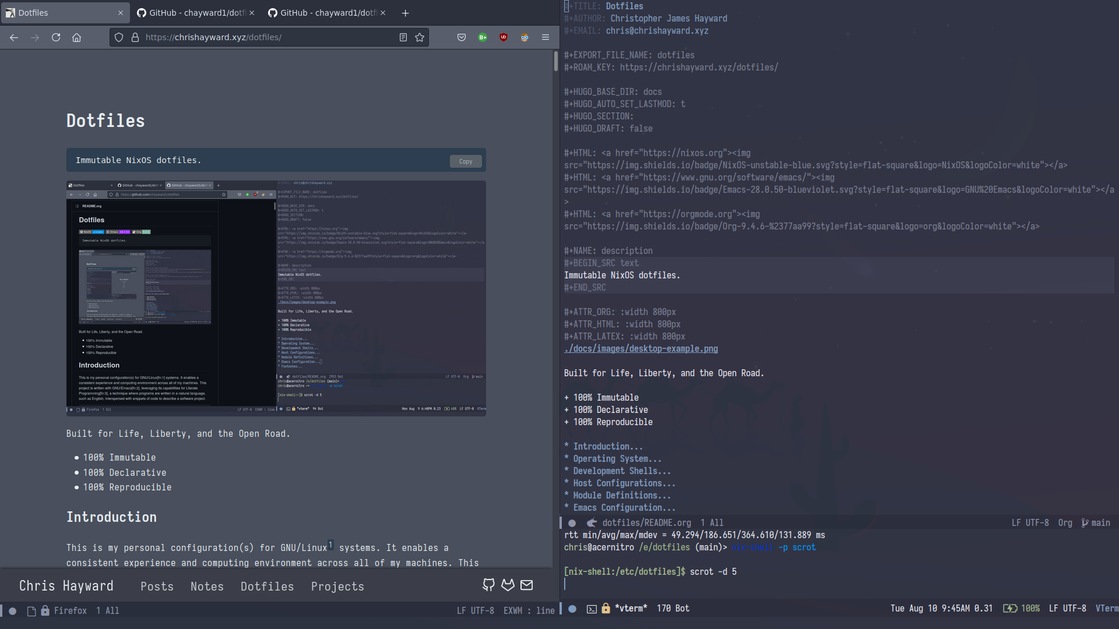The width and height of the screenshot is (1119, 629).
Task: Click the dotfiles/README.org buffer name
Action: pyautogui.click(x=646, y=522)
